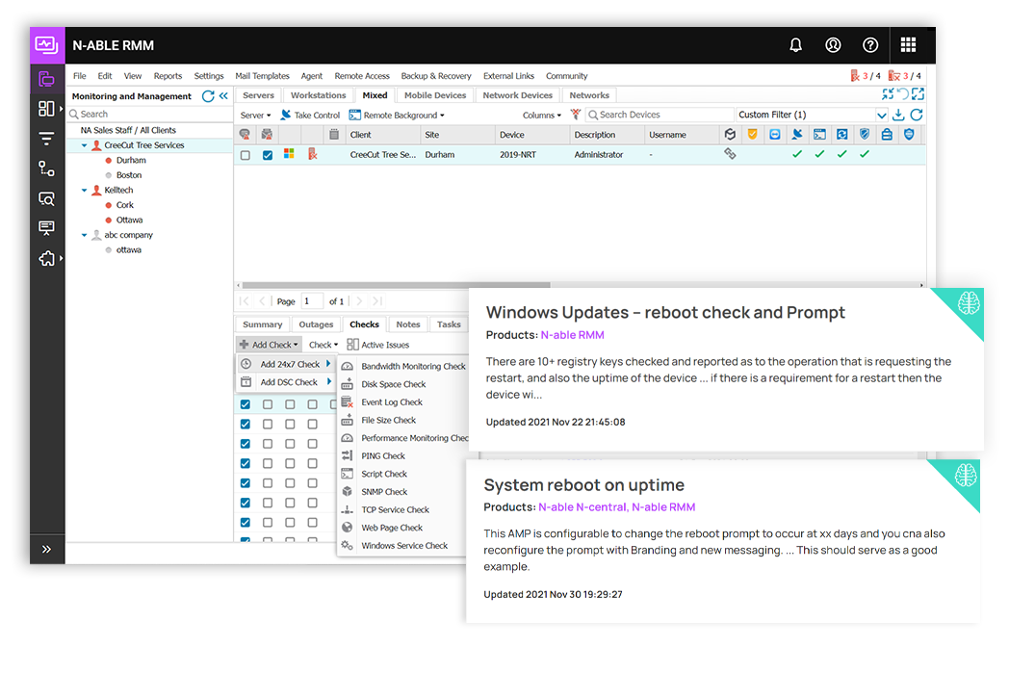Collapse the left panel with double chevron
The width and height of the screenshot is (1035, 673).
(x=223, y=96)
